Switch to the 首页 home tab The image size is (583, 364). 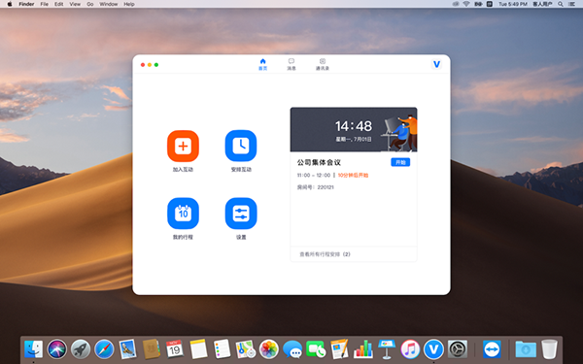point(263,64)
